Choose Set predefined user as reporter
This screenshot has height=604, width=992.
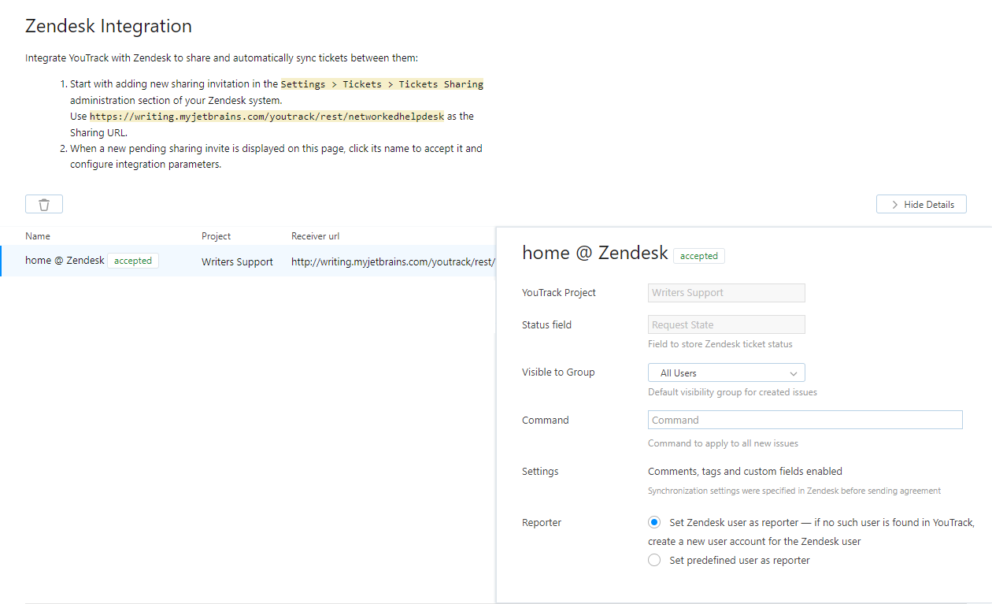654,560
